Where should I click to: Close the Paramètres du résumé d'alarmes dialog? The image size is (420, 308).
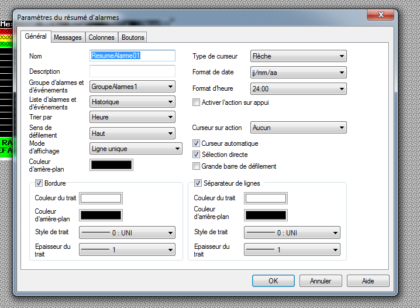[x=381, y=15]
